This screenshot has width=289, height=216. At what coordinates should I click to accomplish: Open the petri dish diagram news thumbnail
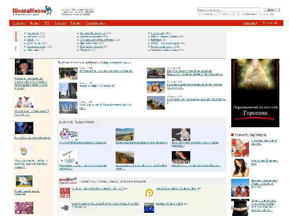[x=68, y=157]
